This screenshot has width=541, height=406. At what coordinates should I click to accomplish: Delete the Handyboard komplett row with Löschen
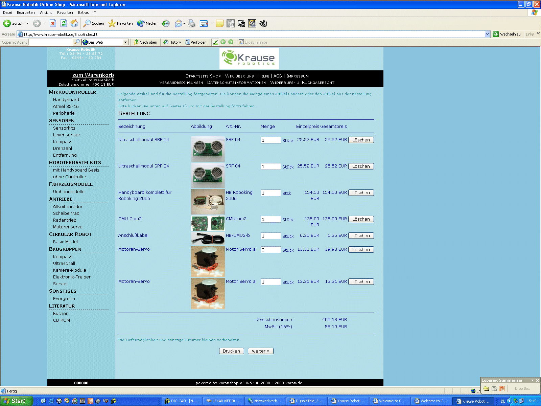pyautogui.click(x=361, y=193)
